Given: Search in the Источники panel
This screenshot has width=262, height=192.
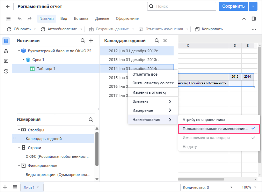Looking at the screenshot, I should [x=83, y=40].
